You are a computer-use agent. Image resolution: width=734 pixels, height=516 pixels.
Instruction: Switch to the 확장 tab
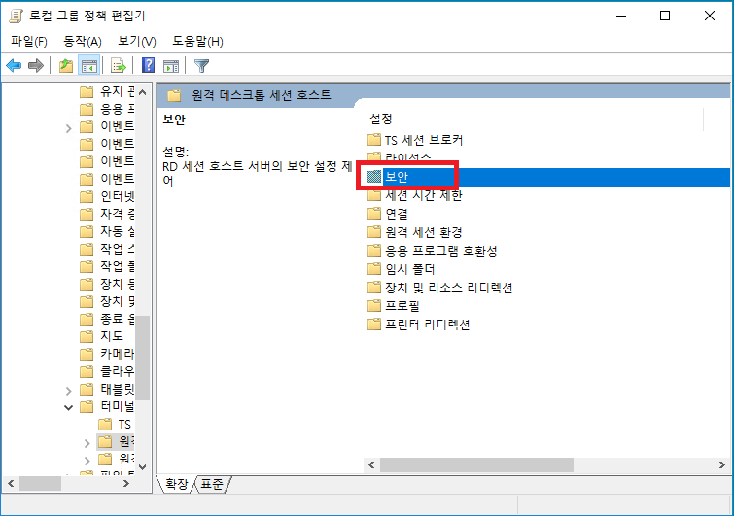pyautogui.click(x=177, y=483)
